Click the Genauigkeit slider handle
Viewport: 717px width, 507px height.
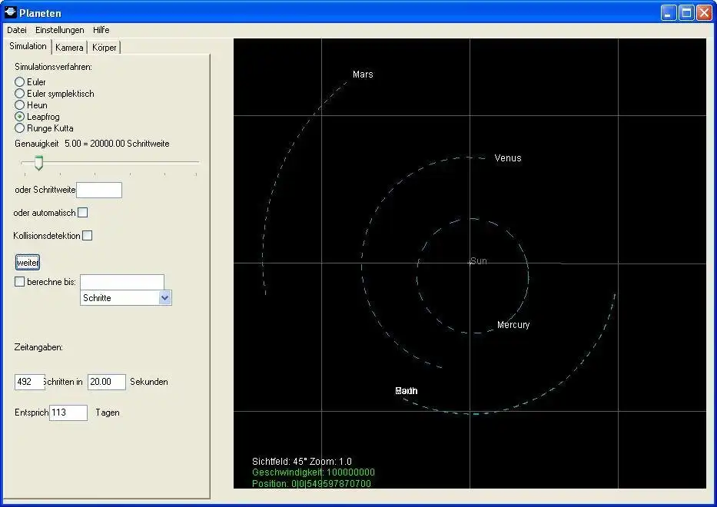(39, 162)
